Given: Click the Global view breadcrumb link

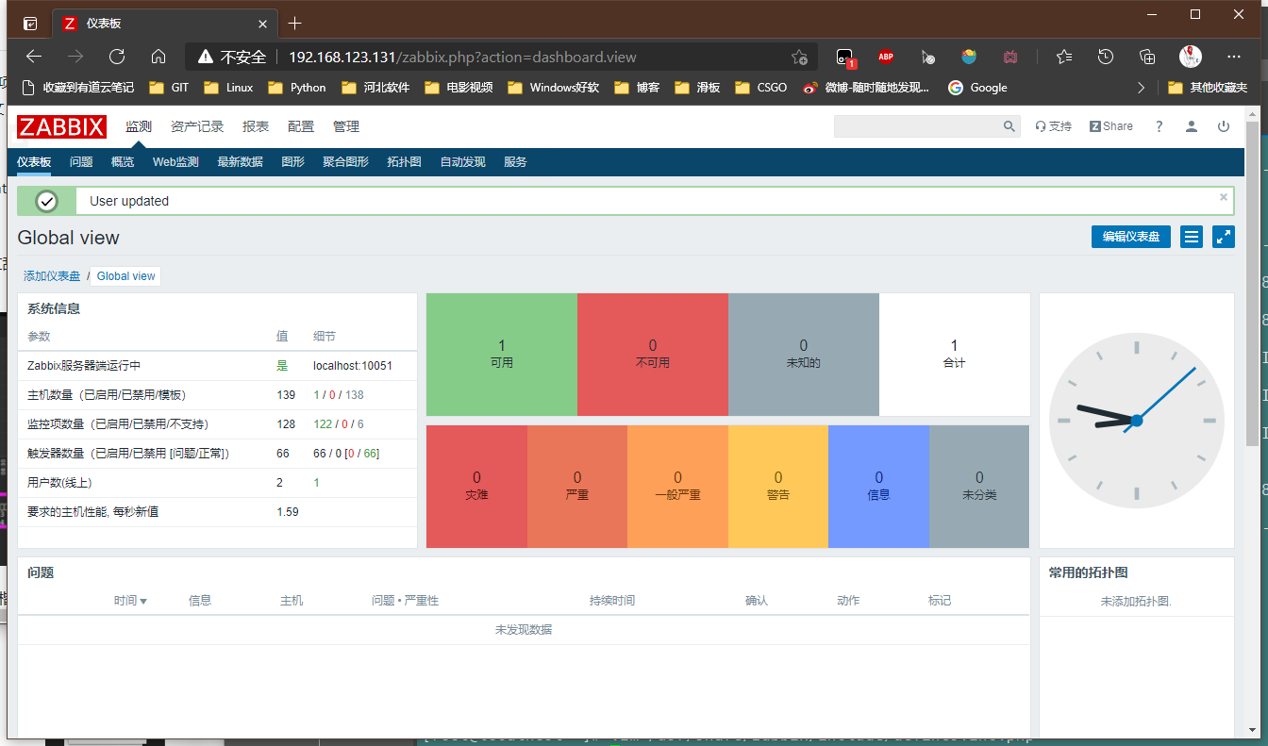Looking at the screenshot, I should click(x=126, y=276).
